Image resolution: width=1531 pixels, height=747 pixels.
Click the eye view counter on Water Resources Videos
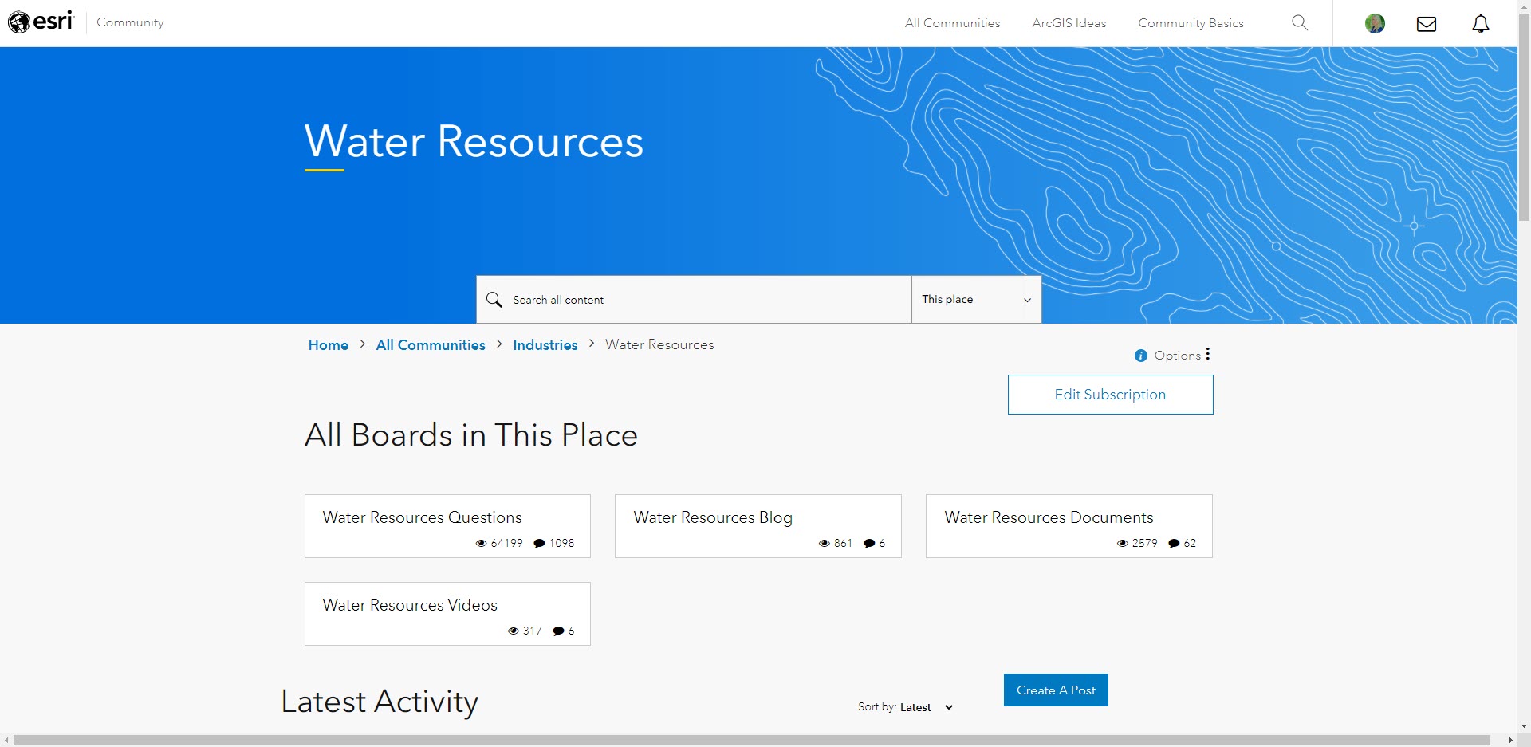coord(514,631)
